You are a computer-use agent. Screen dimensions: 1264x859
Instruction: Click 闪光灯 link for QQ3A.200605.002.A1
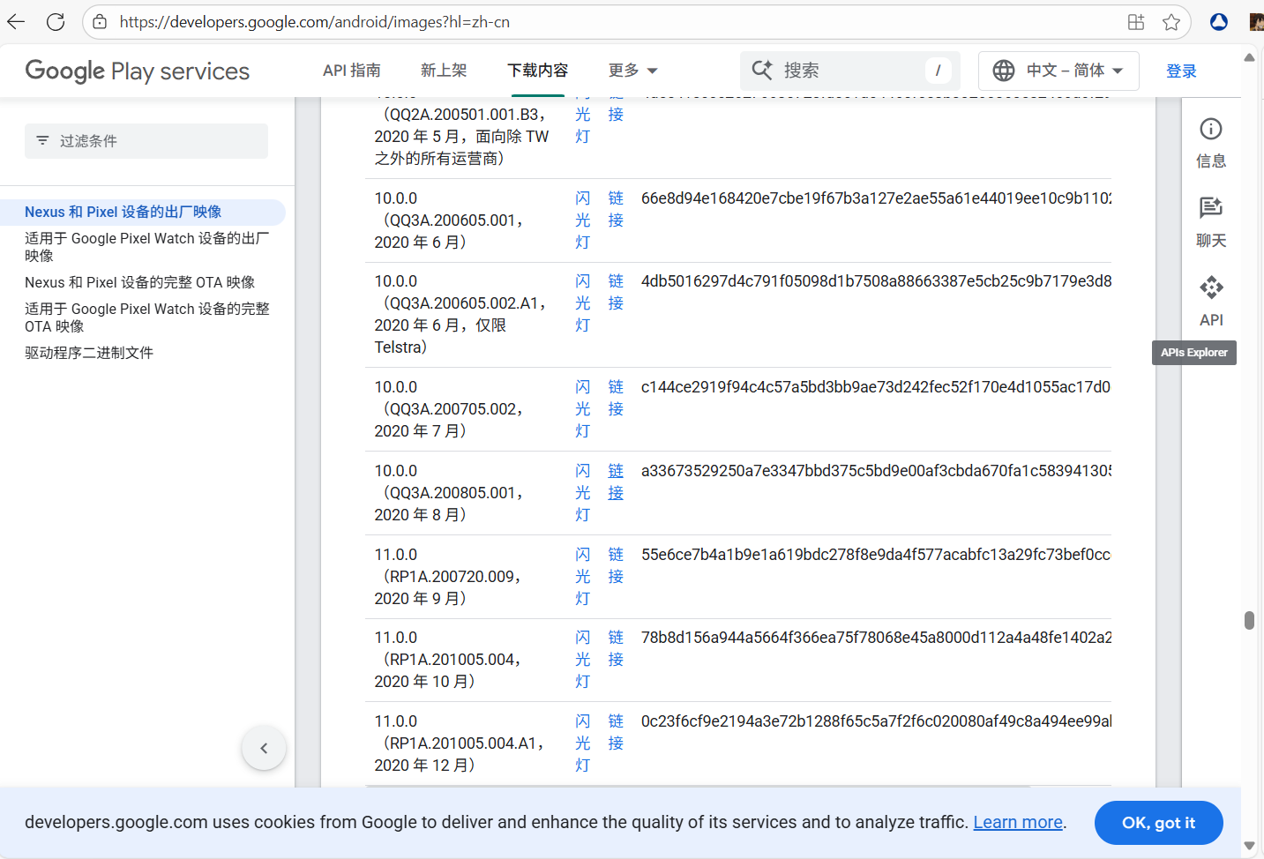point(582,303)
